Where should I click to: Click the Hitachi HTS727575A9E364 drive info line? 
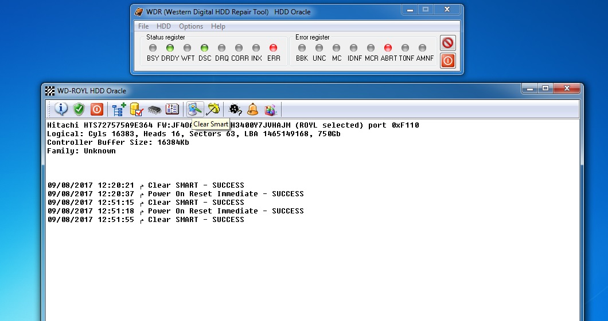click(233, 125)
